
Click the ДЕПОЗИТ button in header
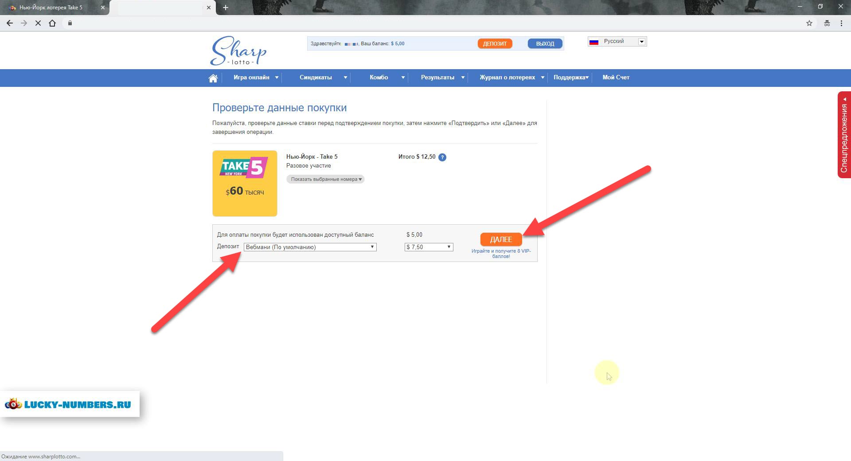pos(495,43)
